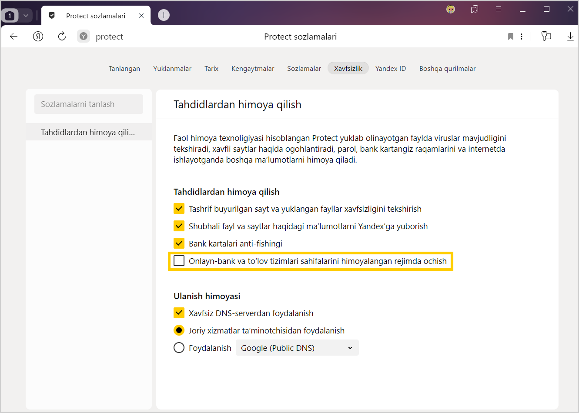Open the three-dot page menu
Screen dimensions: 579x413
coord(522,37)
